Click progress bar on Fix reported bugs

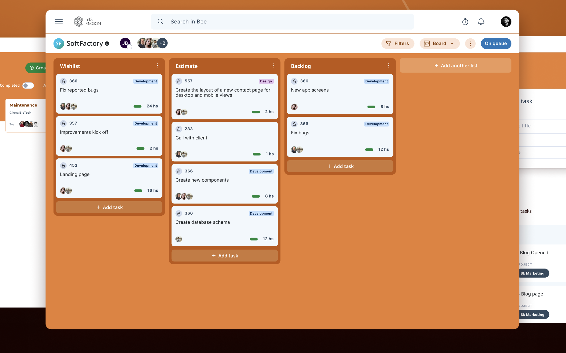point(138,106)
